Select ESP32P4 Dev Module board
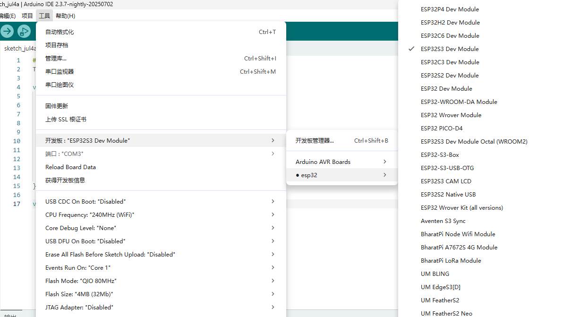The image size is (580, 317). tap(489, 9)
